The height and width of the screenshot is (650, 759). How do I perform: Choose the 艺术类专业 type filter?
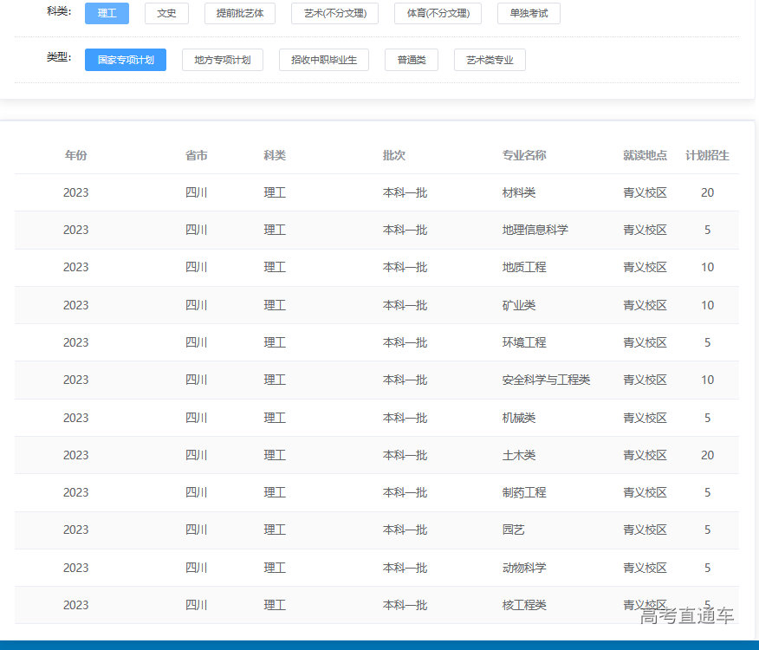[x=490, y=60]
